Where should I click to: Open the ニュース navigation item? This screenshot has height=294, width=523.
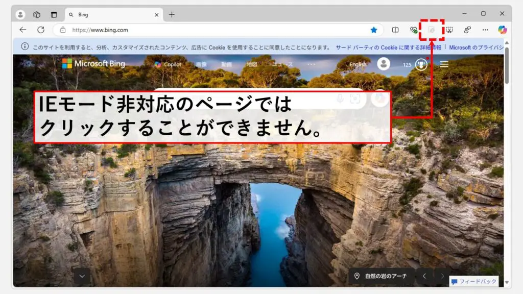(x=282, y=64)
